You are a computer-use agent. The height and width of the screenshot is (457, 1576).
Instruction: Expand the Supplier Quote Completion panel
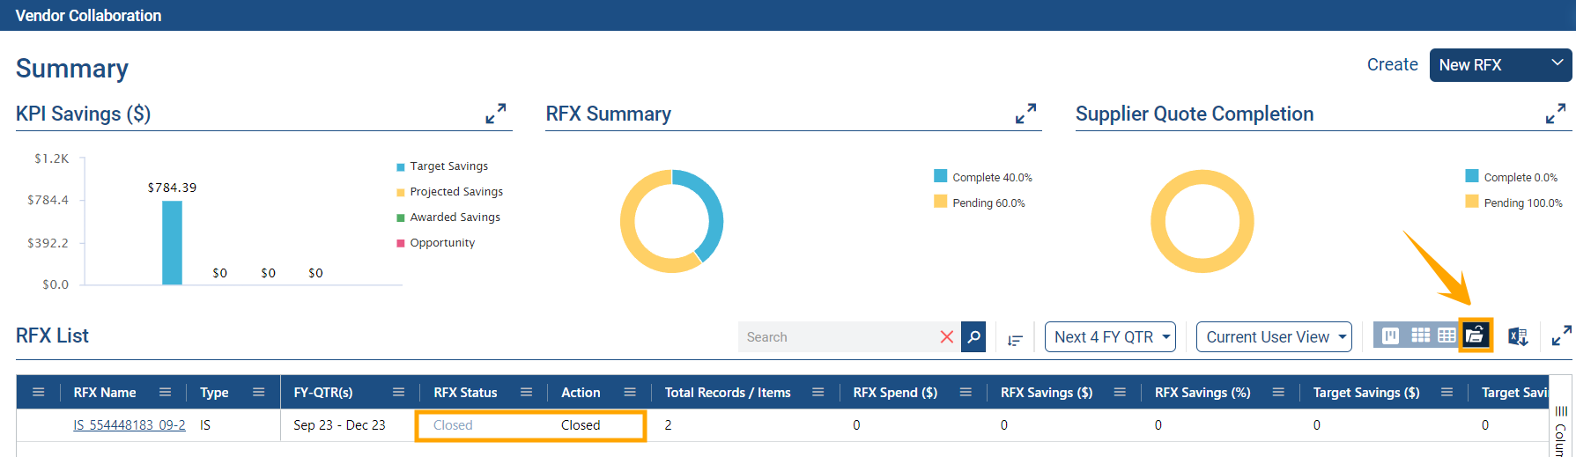[x=1556, y=114]
